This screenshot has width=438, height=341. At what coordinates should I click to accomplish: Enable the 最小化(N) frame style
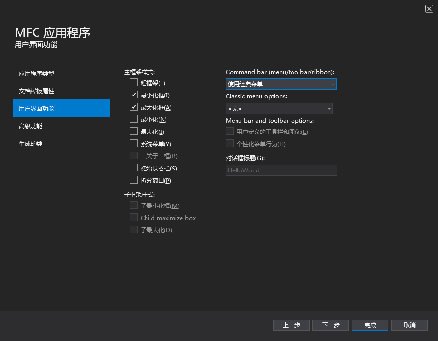pos(133,119)
